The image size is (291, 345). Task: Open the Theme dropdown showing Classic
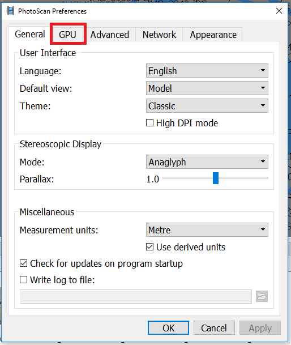[207, 106]
